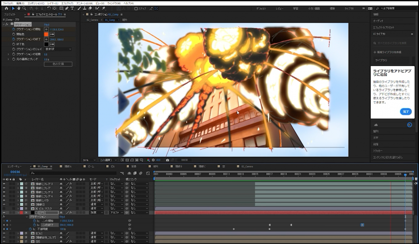Select the Pen tool

(67, 8)
